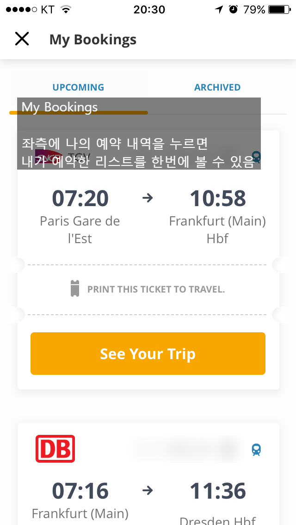Tap the 11:36 arrival time to Dresden

point(217,491)
